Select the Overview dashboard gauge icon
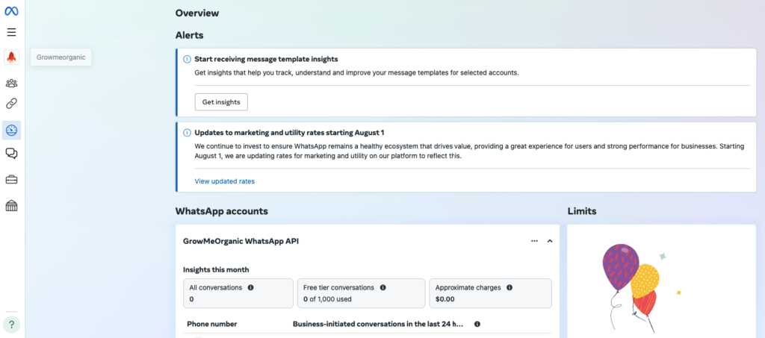Viewport: 765px width, 338px height. coord(11,131)
